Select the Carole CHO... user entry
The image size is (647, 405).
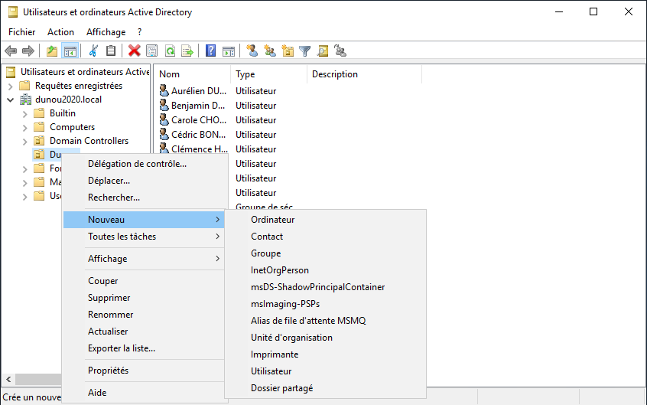tap(197, 120)
